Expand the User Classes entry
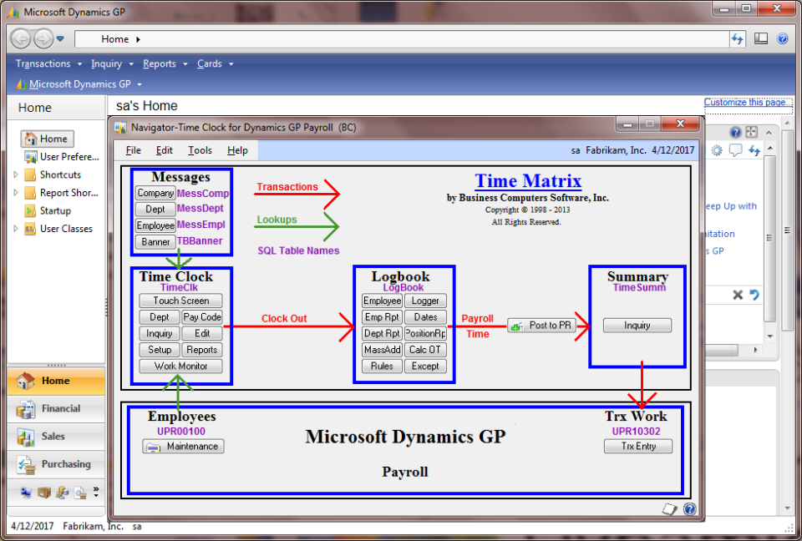Screen dimensions: 802x541 [14, 228]
